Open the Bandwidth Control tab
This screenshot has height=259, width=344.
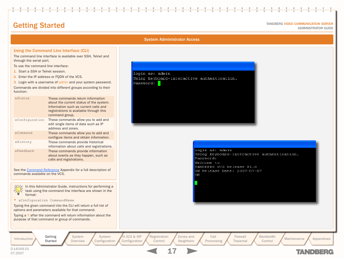(267, 239)
